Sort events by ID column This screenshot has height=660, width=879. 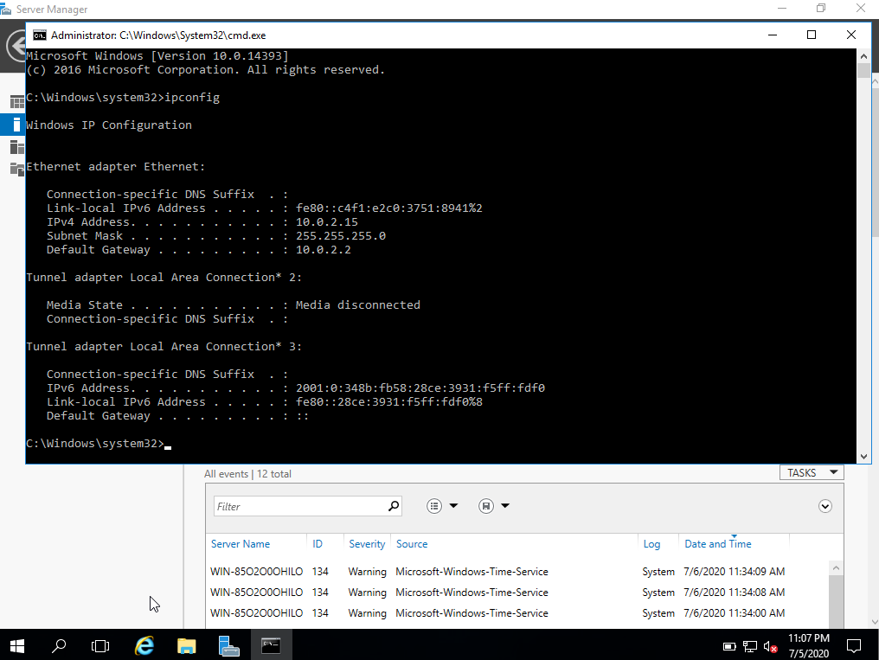[x=318, y=544]
